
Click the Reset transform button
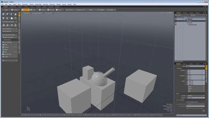click(x=196, y=87)
